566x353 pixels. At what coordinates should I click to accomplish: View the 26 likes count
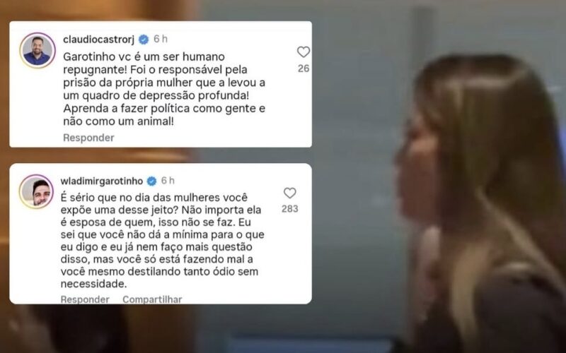point(304,68)
